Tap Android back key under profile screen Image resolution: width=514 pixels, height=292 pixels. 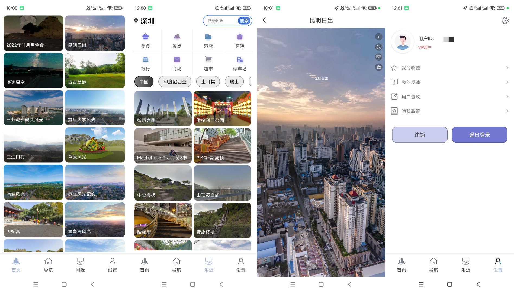(x=478, y=284)
